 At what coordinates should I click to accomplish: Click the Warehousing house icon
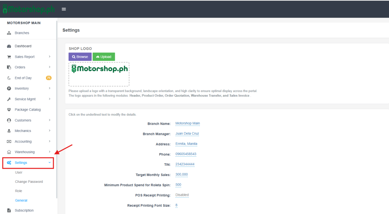coord(9,152)
